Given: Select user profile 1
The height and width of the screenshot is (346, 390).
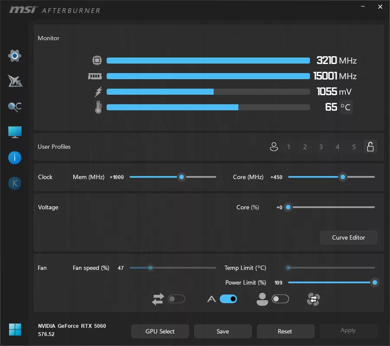Looking at the screenshot, I should (x=289, y=147).
